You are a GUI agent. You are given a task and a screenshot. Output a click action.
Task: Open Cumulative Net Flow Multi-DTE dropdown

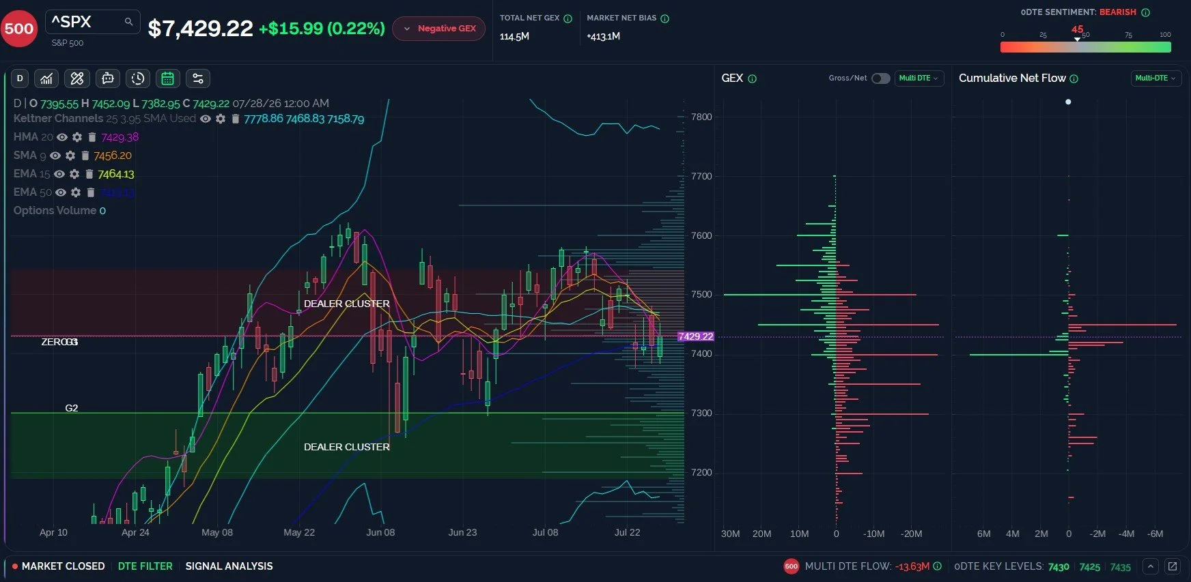pos(1155,78)
